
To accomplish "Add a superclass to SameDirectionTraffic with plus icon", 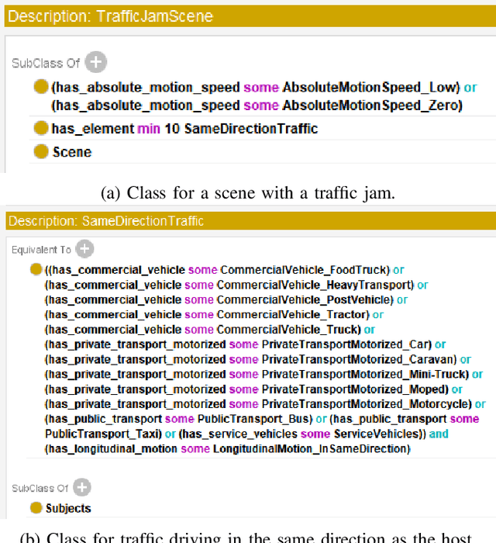I will [81, 488].
